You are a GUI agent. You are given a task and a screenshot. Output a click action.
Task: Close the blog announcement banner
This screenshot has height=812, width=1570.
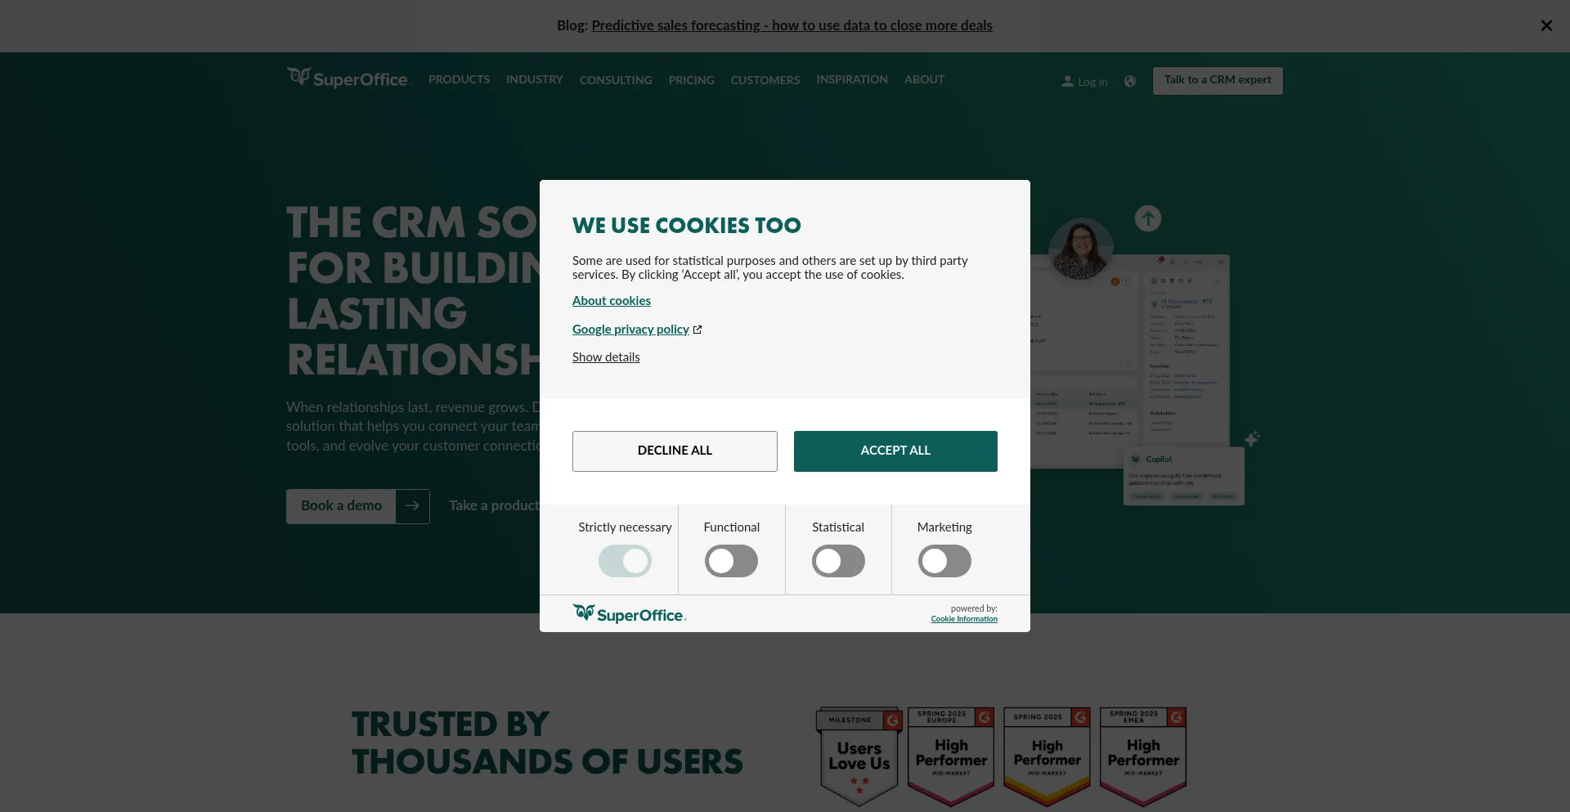[1545, 26]
